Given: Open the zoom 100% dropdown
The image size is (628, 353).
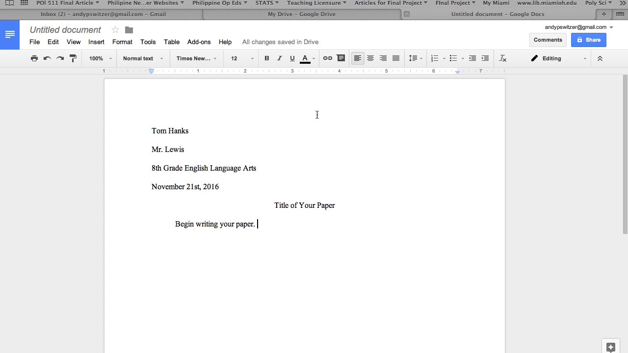Looking at the screenshot, I should (x=100, y=58).
